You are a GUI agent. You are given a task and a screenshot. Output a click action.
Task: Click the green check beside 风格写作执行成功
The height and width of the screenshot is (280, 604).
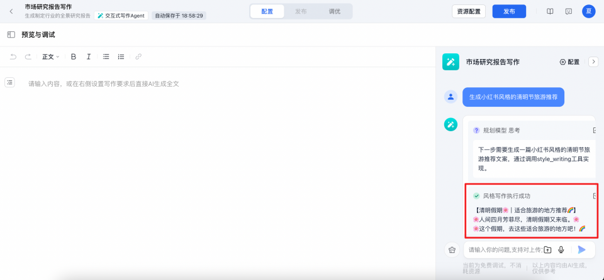pyautogui.click(x=476, y=196)
